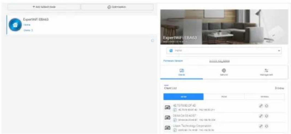
Task: Click link icon for Liteon Technology client
Action: [x=261, y=126]
